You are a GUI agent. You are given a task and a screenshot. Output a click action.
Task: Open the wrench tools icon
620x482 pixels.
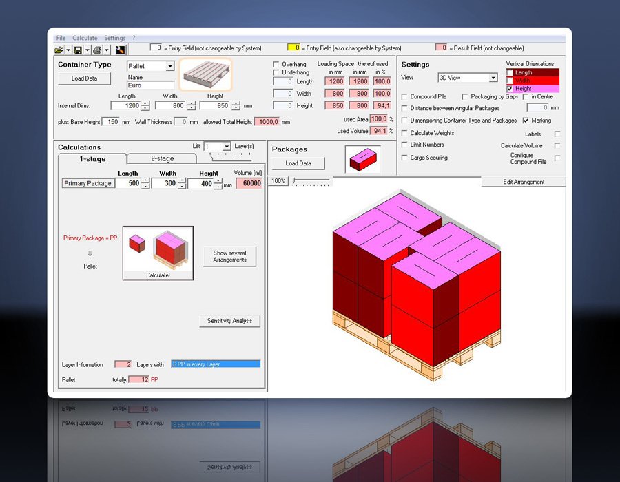[x=121, y=50]
